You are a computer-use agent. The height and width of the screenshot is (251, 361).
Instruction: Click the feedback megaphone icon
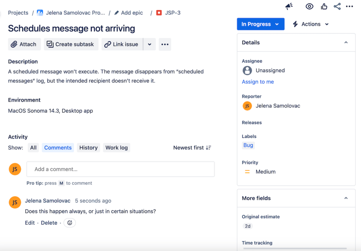coord(289,6)
